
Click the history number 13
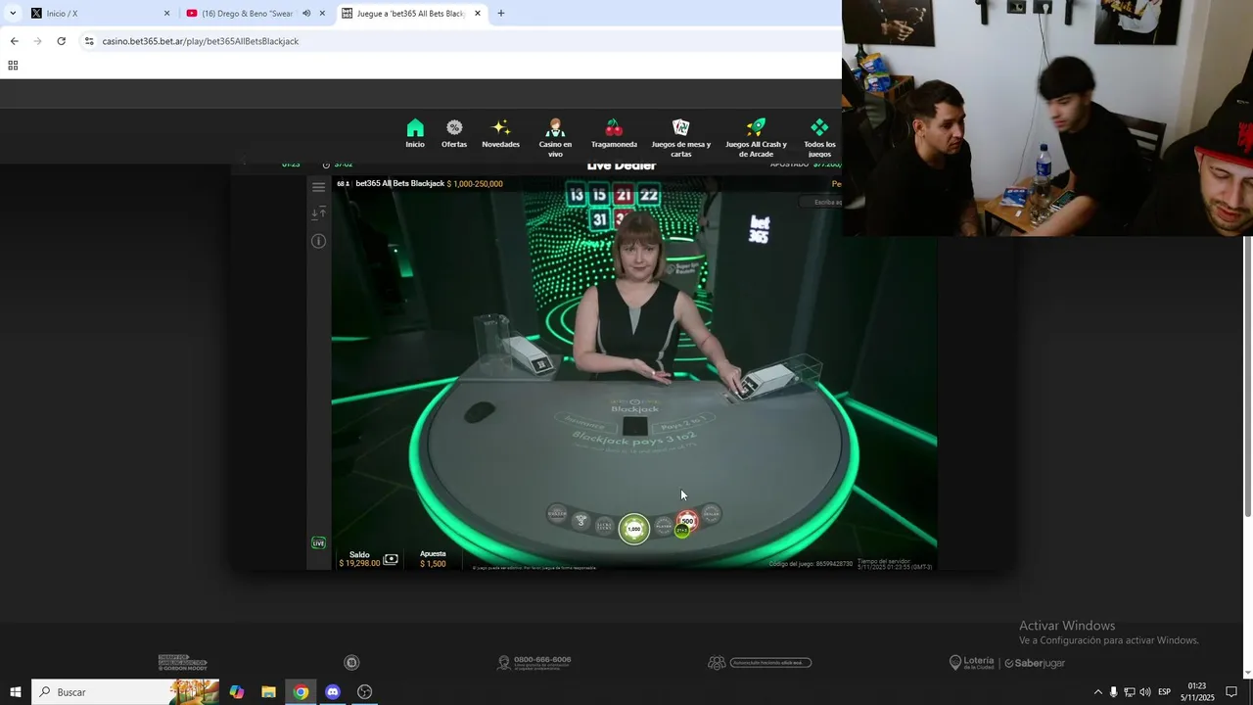coord(577,196)
